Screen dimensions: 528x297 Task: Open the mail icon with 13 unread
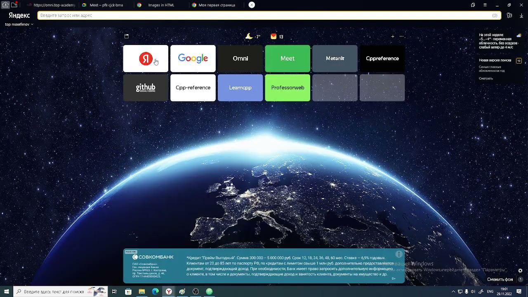[x=277, y=36]
